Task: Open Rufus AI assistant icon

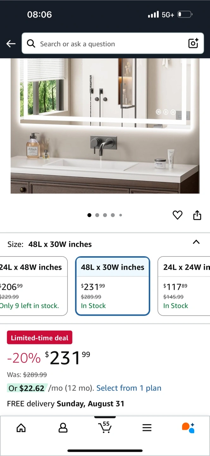Action: pos(188,428)
